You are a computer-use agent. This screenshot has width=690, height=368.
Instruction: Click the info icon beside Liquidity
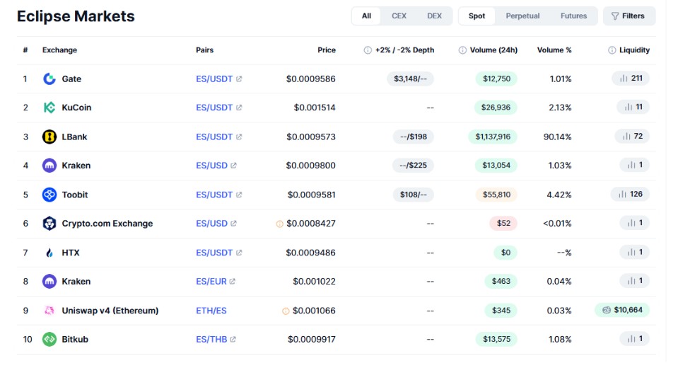pos(612,50)
